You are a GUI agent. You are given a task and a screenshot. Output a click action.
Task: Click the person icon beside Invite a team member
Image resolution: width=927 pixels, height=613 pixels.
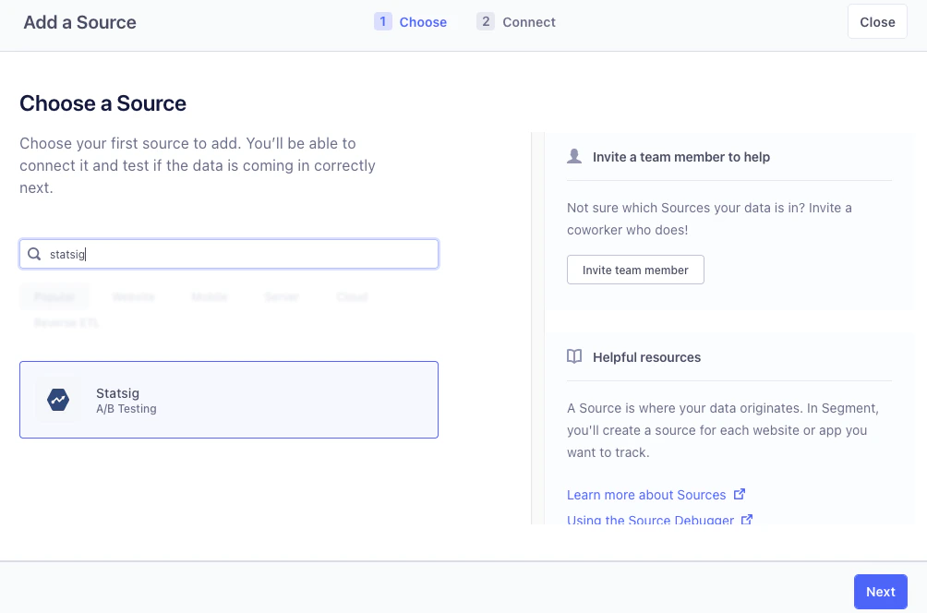coord(574,156)
